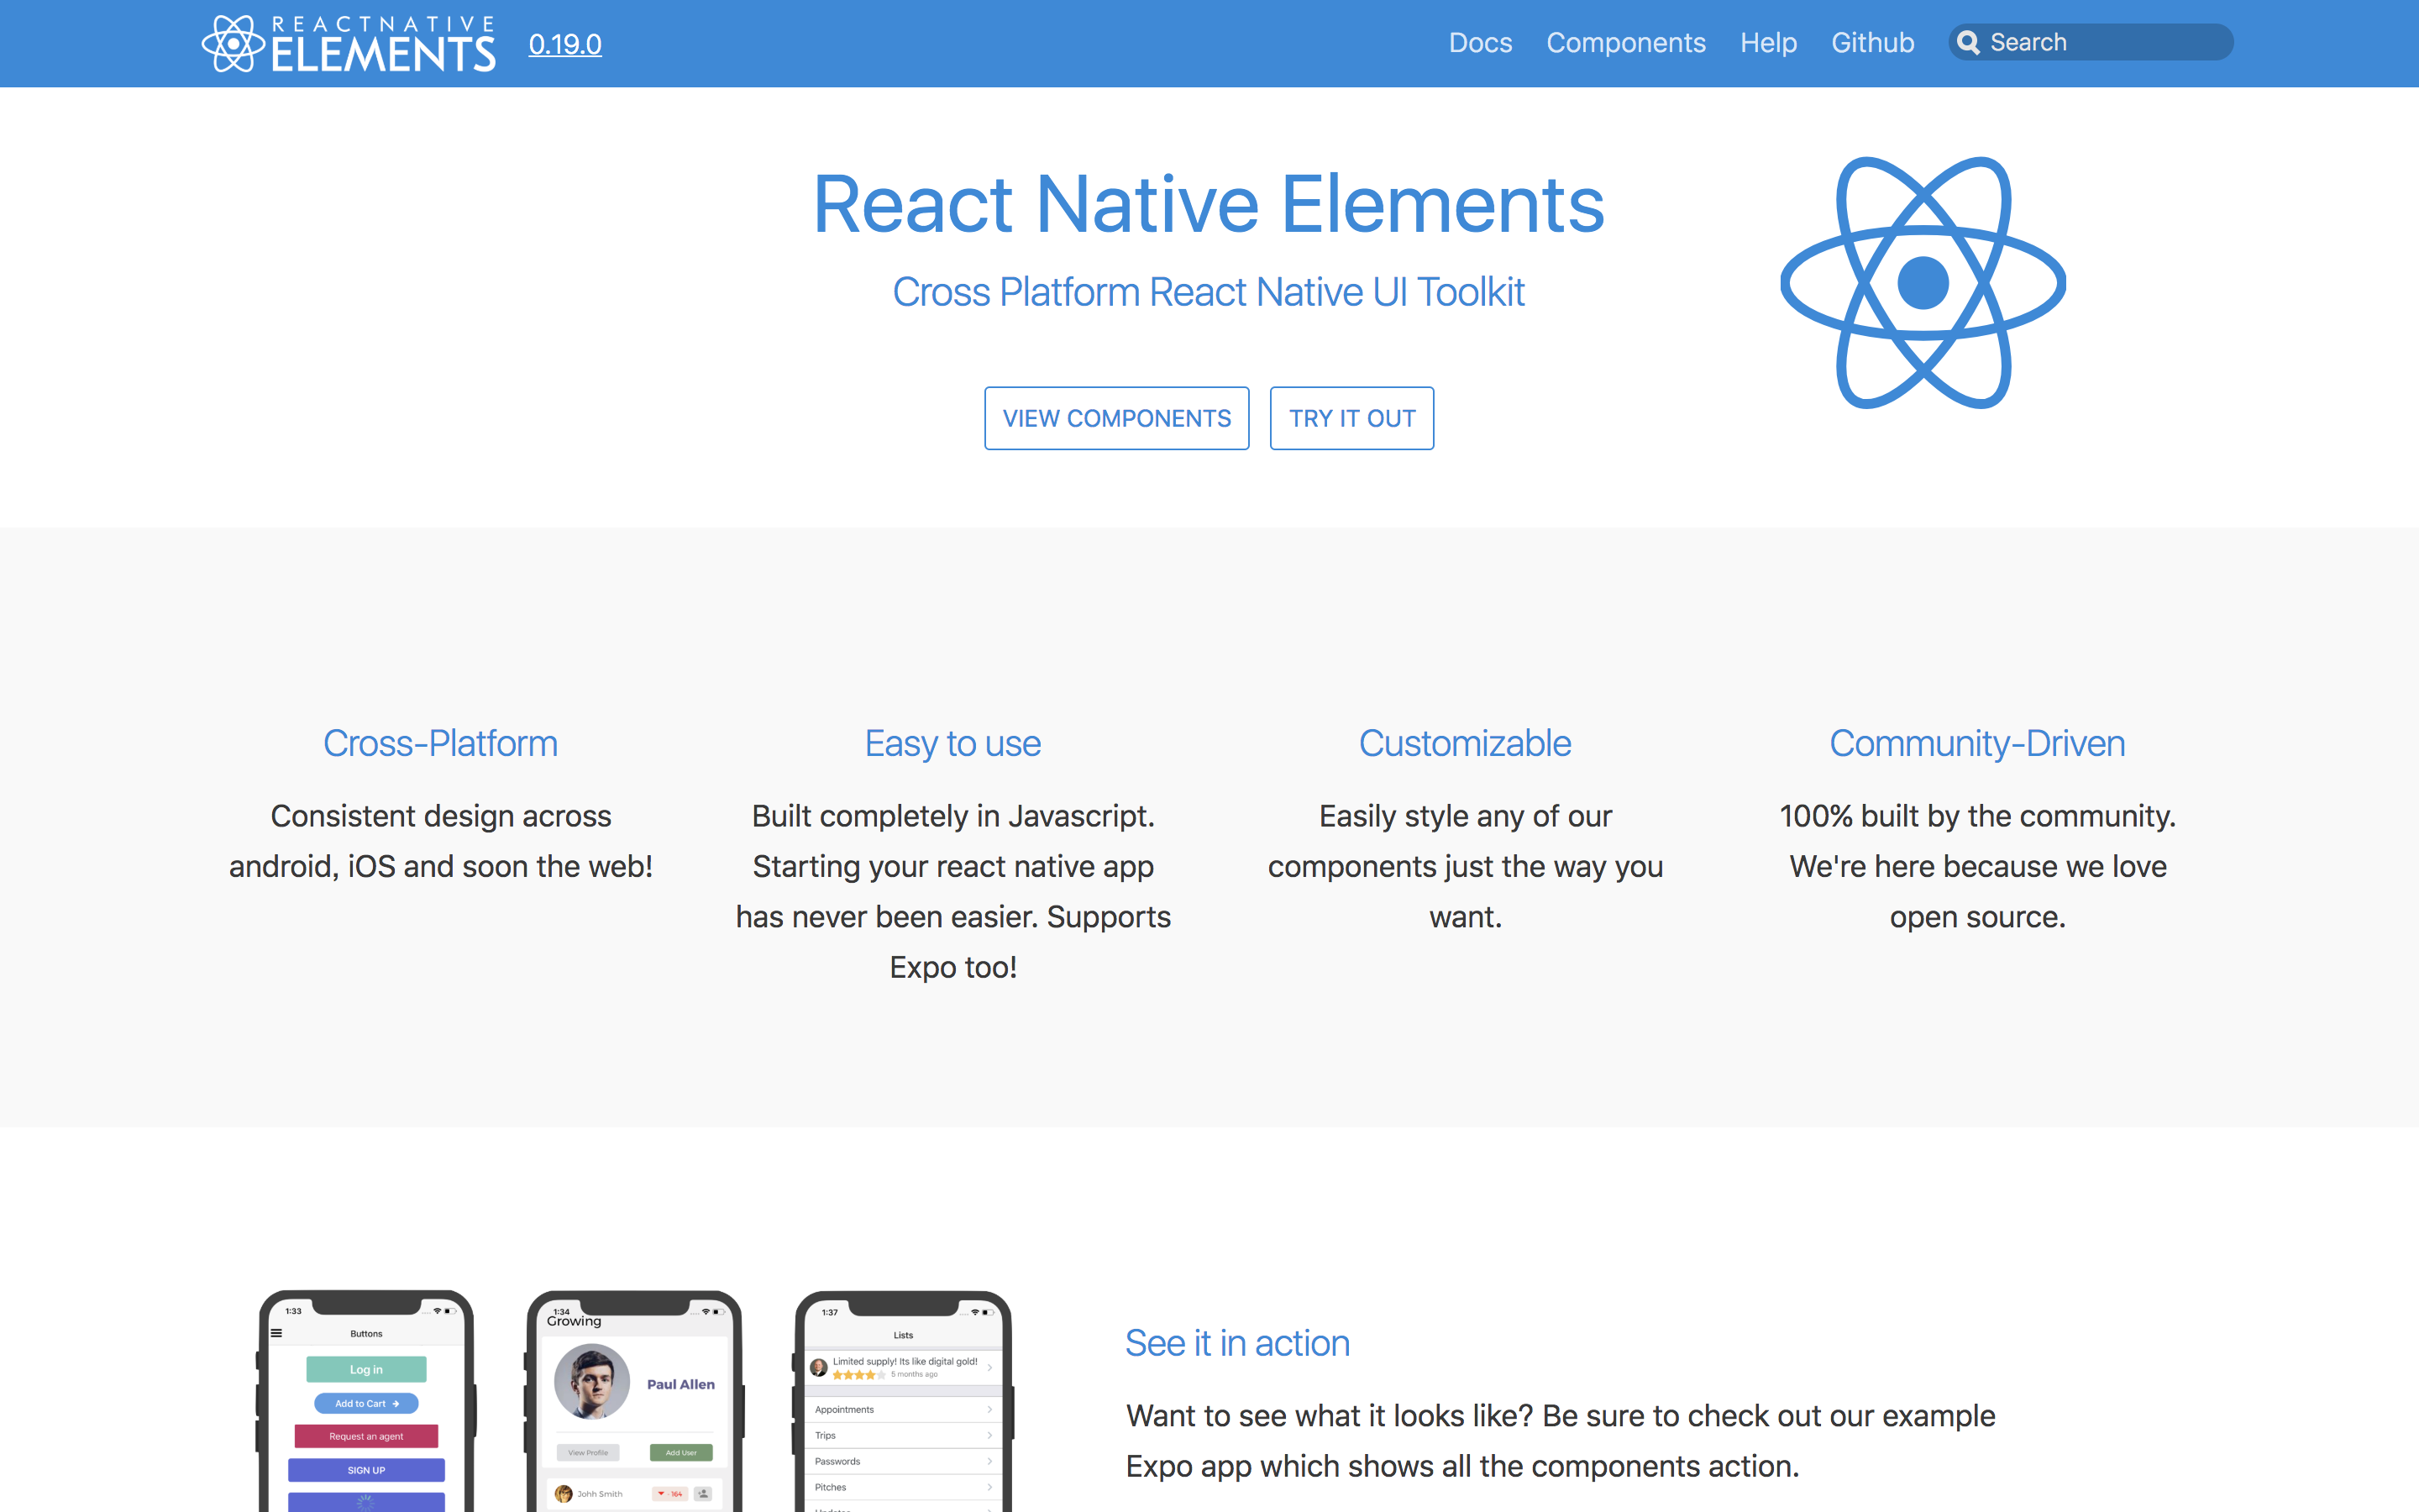Click the Easy to use feature heading
Screen dimensions: 2419x1512
click(952, 743)
